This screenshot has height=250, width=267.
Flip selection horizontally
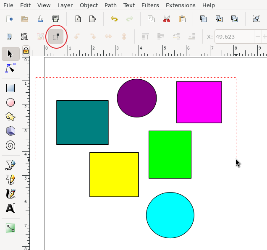coord(108,36)
